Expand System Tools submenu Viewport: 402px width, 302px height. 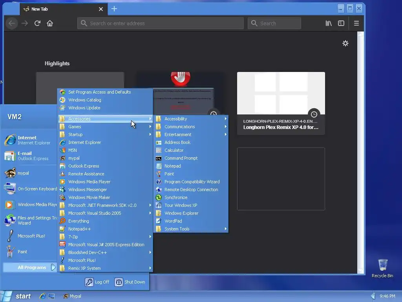191,229
